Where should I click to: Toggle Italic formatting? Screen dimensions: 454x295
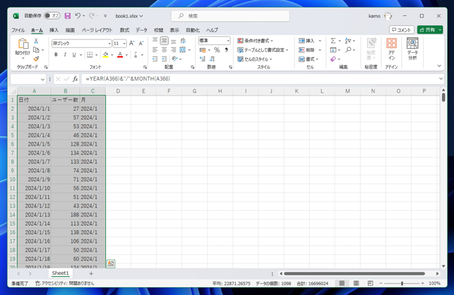(65, 55)
